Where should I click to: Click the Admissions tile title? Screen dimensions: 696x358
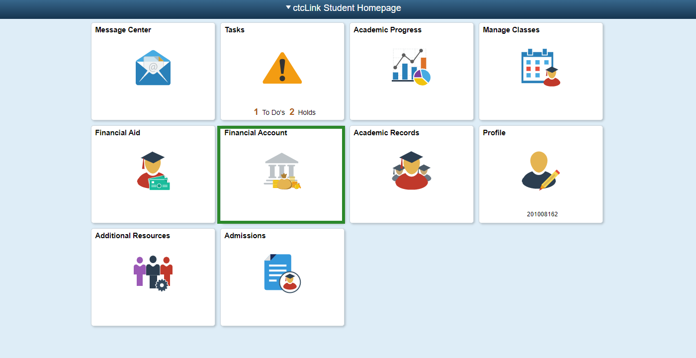tap(245, 236)
